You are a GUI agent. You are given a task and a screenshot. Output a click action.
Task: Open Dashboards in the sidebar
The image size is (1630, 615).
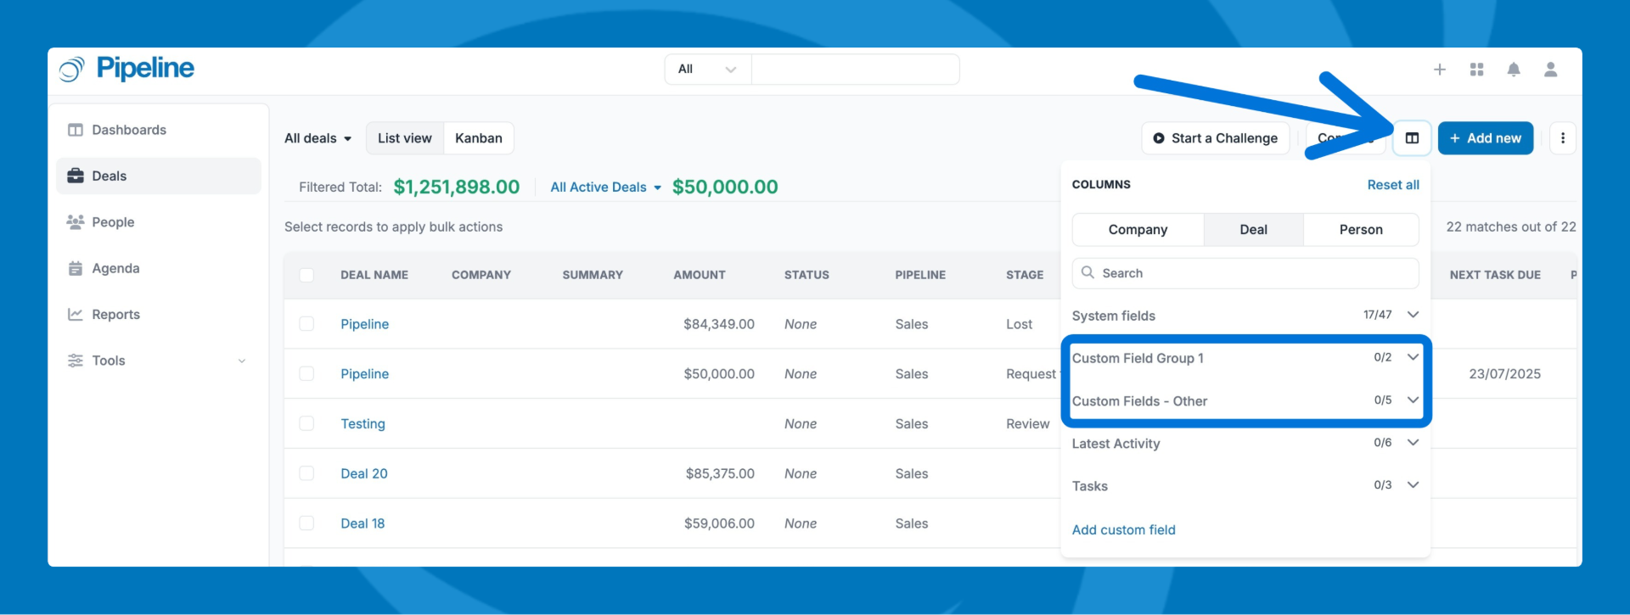click(x=159, y=130)
